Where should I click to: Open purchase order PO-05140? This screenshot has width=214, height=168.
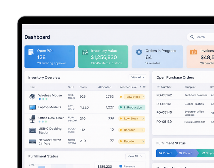coord(164,112)
